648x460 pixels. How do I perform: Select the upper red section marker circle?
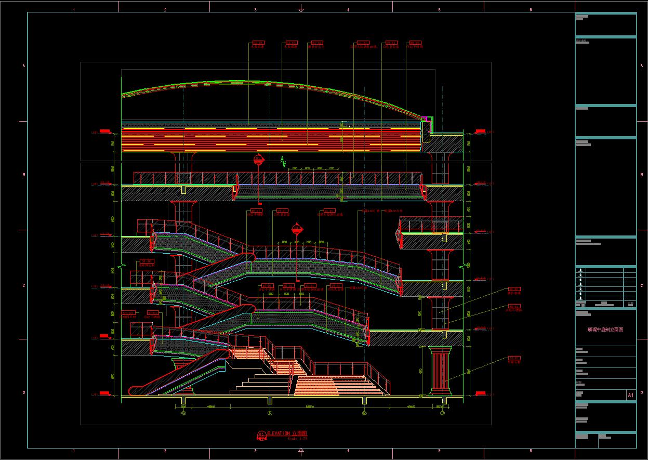pos(258,160)
